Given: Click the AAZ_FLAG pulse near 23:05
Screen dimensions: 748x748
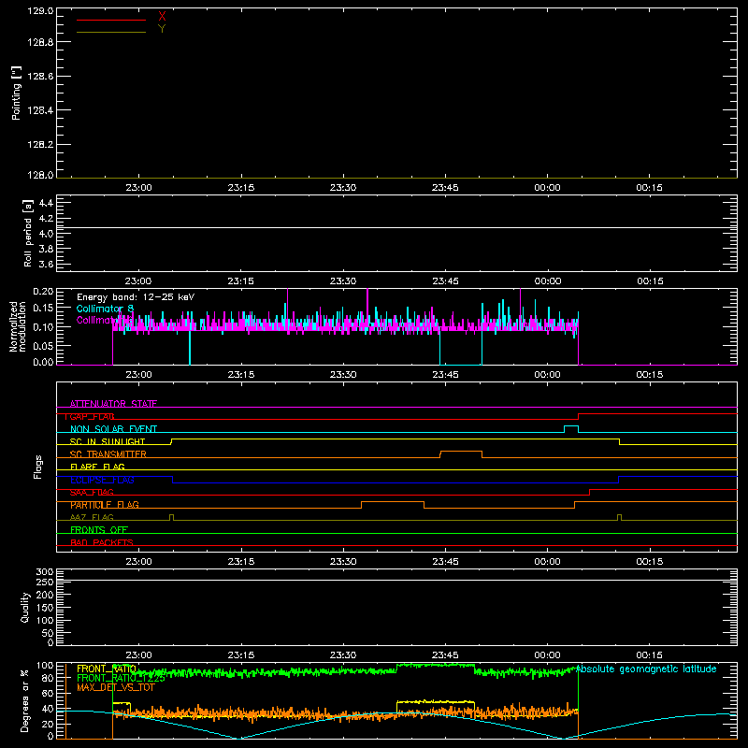Looking at the screenshot, I should (x=172, y=517).
